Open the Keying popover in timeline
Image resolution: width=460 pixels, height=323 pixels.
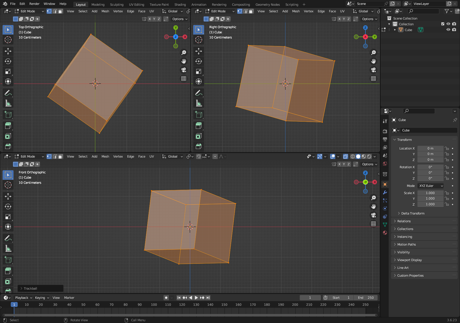point(42,298)
